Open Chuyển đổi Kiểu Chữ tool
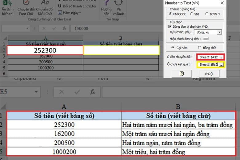Image resolution: width=240 pixels, height=160 pixels. [45, 8]
